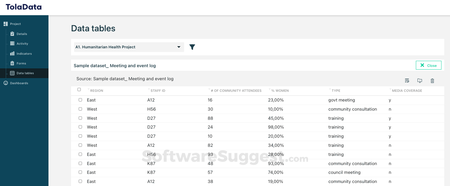Go to Details in the sidebar
The height and width of the screenshot is (186, 450).
click(x=22, y=34)
